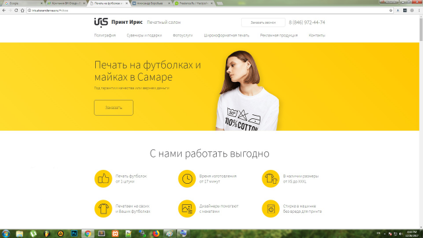Show hidden system tray icons
Screen dimensions: 423x238
pos(385,234)
